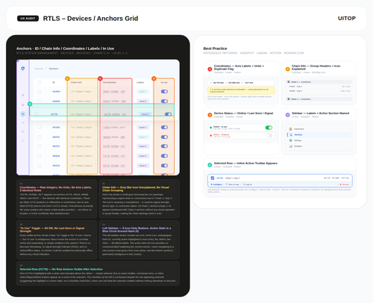Click the group icon beside Chain 1 header
Screen dimensions: 373x303
point(289,82)
